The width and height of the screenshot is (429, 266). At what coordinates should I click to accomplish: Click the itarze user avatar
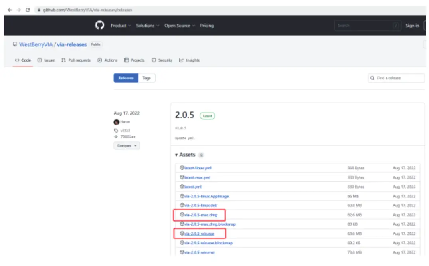tap(116, 122)
